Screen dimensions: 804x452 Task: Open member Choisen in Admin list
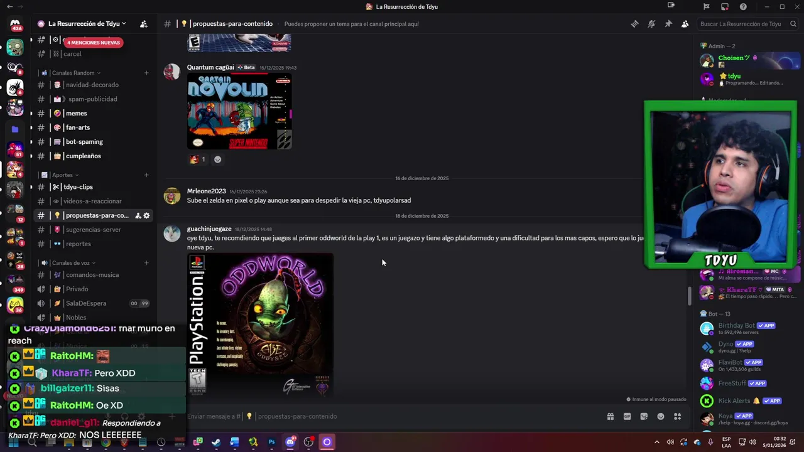point(749,61)
